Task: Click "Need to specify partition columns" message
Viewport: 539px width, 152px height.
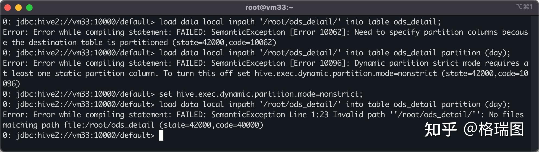Action: [426, 32]
